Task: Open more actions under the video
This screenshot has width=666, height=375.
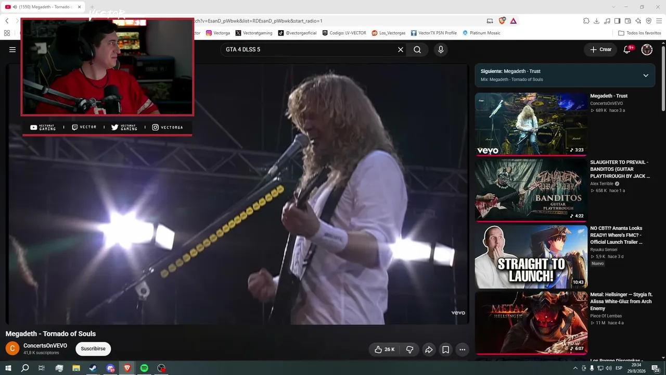Action: [462, 349]
